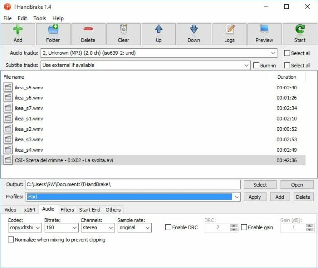Switch to the Filters tab
This screenshot has width=318, height=268.
point(67,210)
